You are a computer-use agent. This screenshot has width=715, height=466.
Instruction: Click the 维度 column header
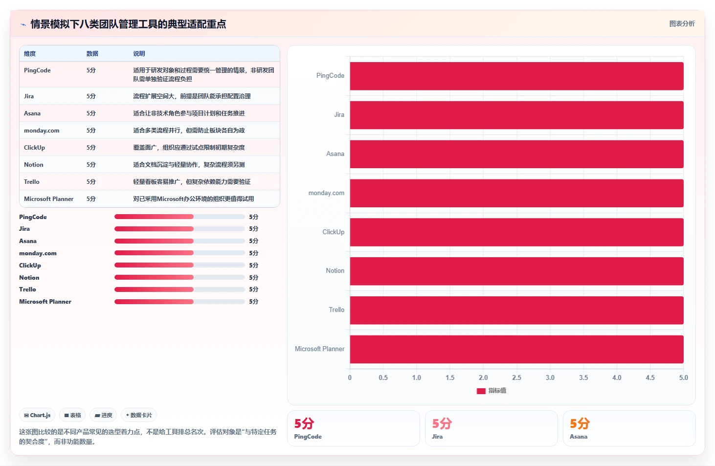[30, 54]
